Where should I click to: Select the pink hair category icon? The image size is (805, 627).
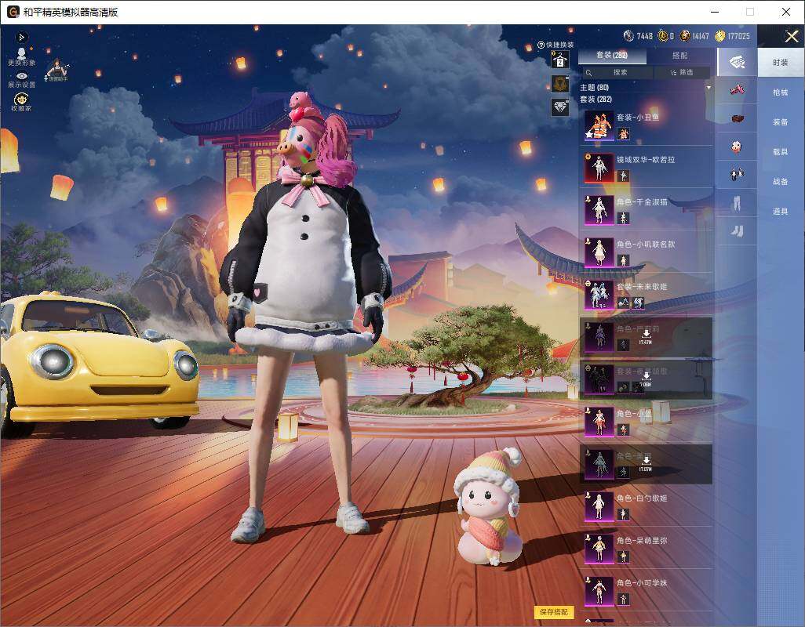click(737, 91)
